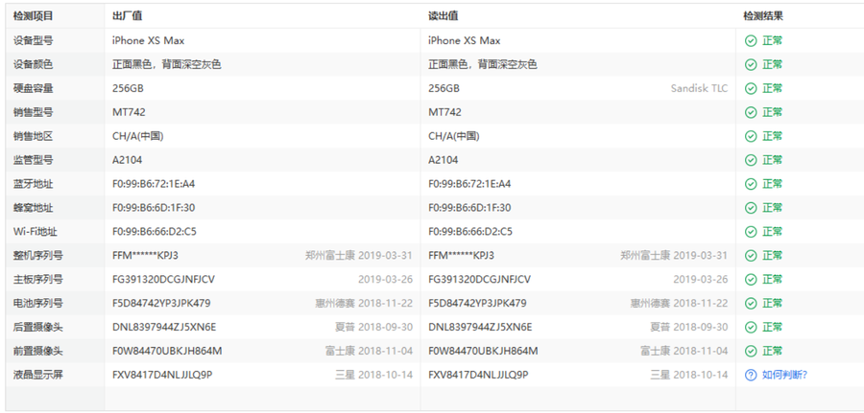
Task: Click the 监管型号 row label
Action: pyautogui.click(x=33, y=160)
